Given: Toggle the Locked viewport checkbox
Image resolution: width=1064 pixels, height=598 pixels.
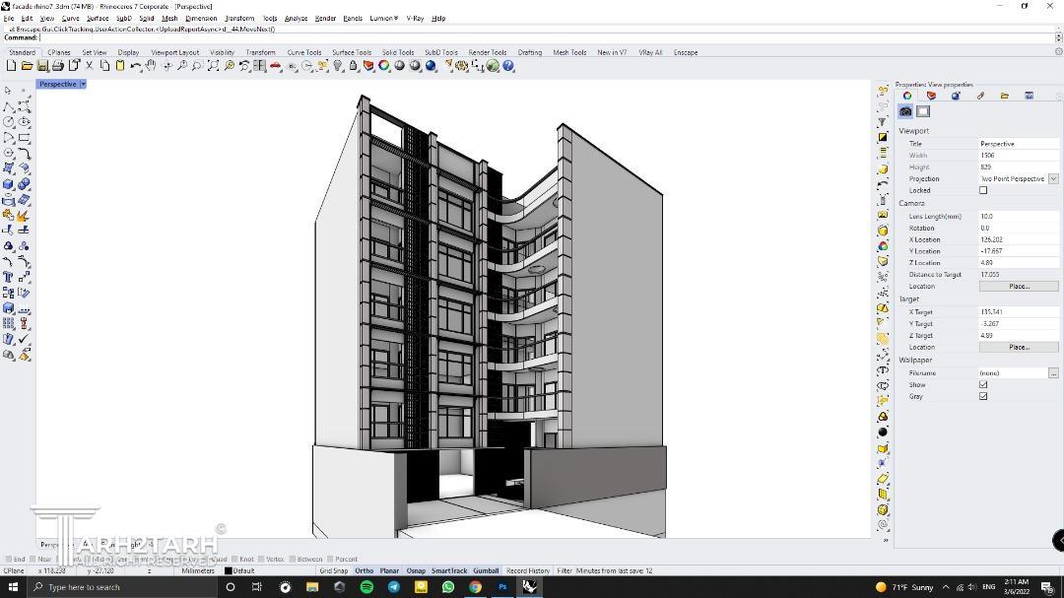Looking at the screenshot, I should tap(983, 190).
